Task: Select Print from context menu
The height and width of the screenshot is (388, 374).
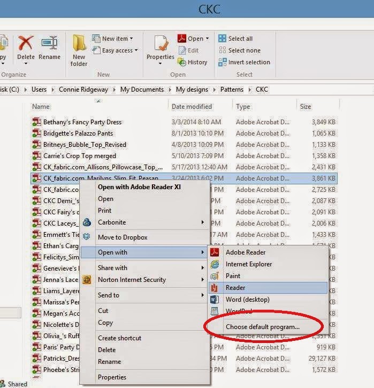Action: pos(105,211)
